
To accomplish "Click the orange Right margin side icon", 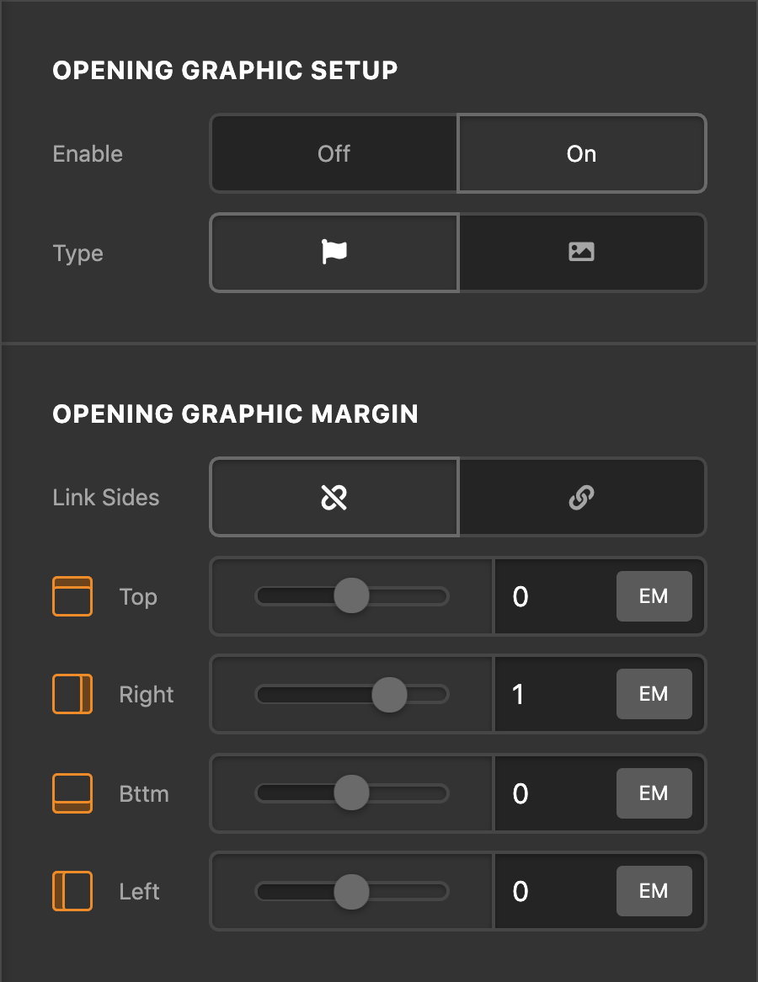I will [72, 694].
